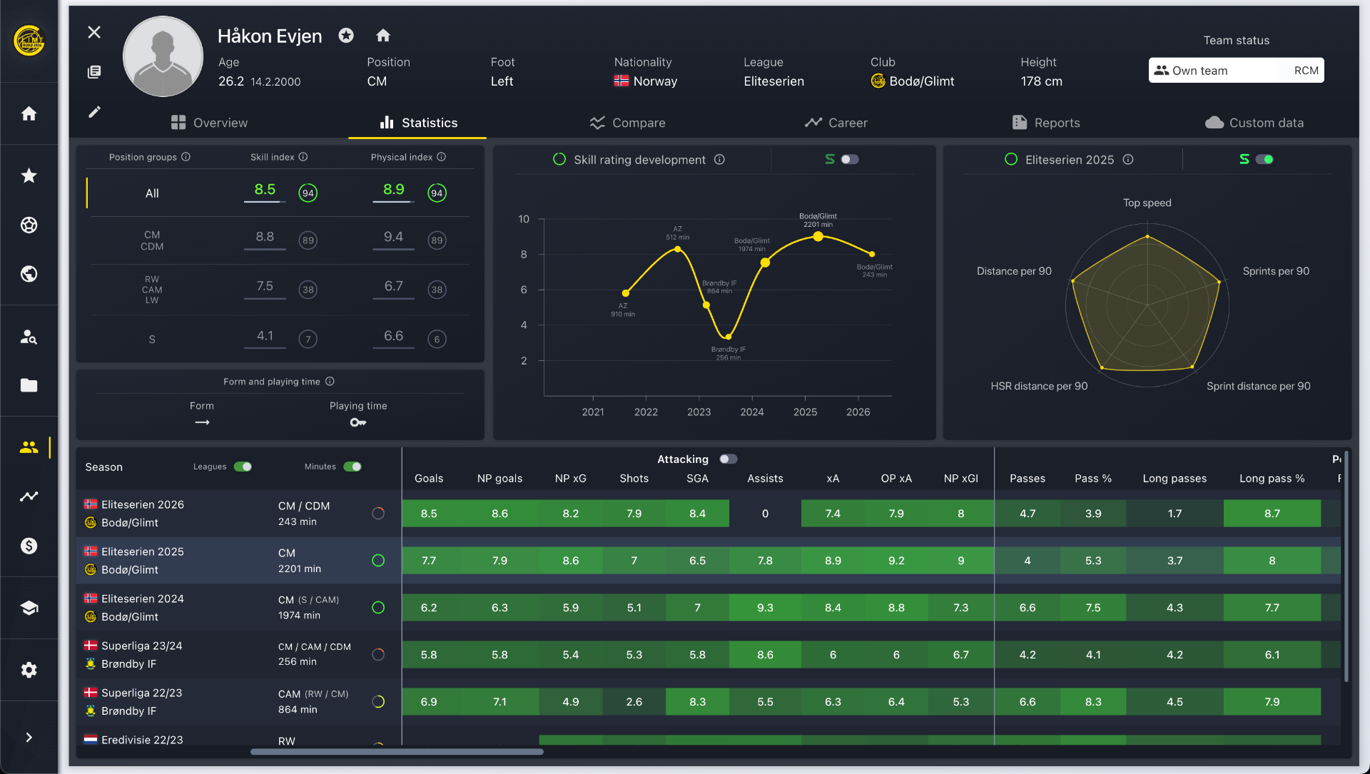The image size is (1370, 774).
Task: Open the club logo at sidebar top
Action: coord(29,40)
